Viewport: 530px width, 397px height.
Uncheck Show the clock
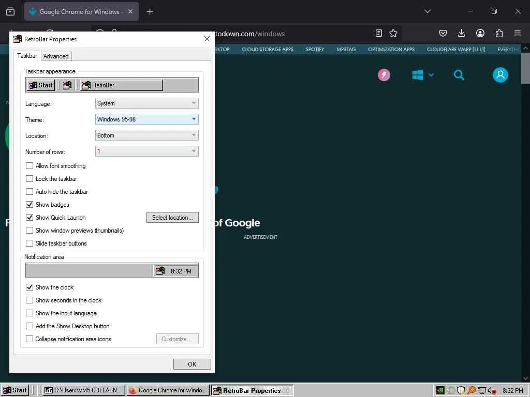(x=30, y=287)
